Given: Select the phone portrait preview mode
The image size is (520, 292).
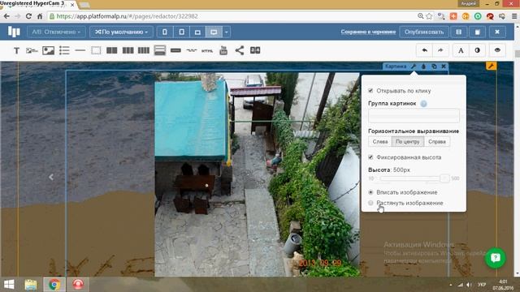Looking at the screenshot, I should [165, 32].
